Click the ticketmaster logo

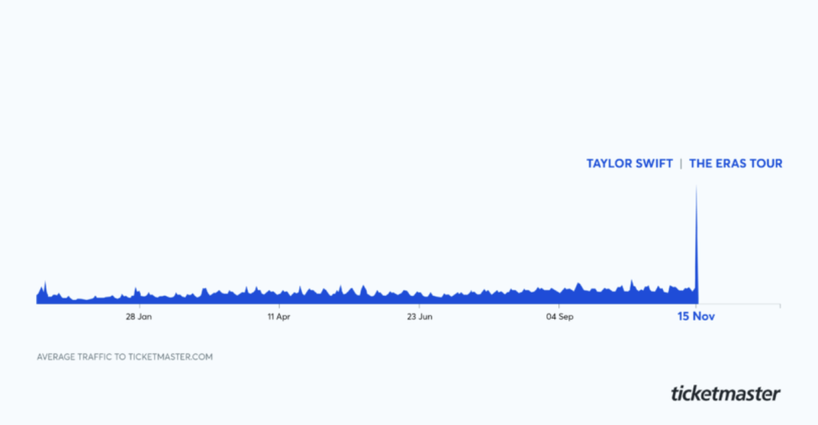pyautogui.click(x=725, y=393)
